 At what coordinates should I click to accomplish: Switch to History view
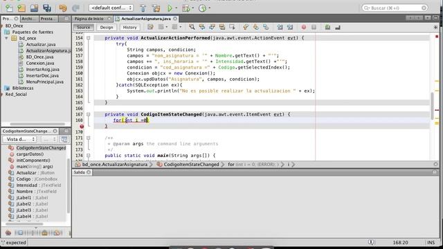[x=129, y=28]
